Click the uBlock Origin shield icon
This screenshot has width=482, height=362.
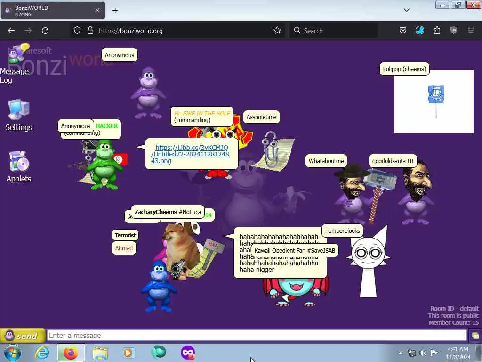click(454, 30)
